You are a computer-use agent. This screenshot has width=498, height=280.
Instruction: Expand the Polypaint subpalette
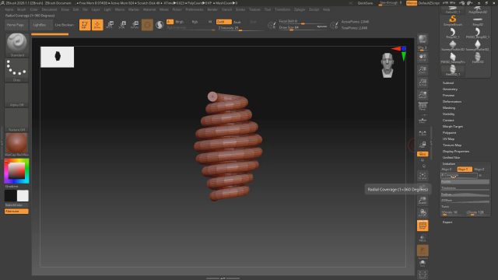450,133
